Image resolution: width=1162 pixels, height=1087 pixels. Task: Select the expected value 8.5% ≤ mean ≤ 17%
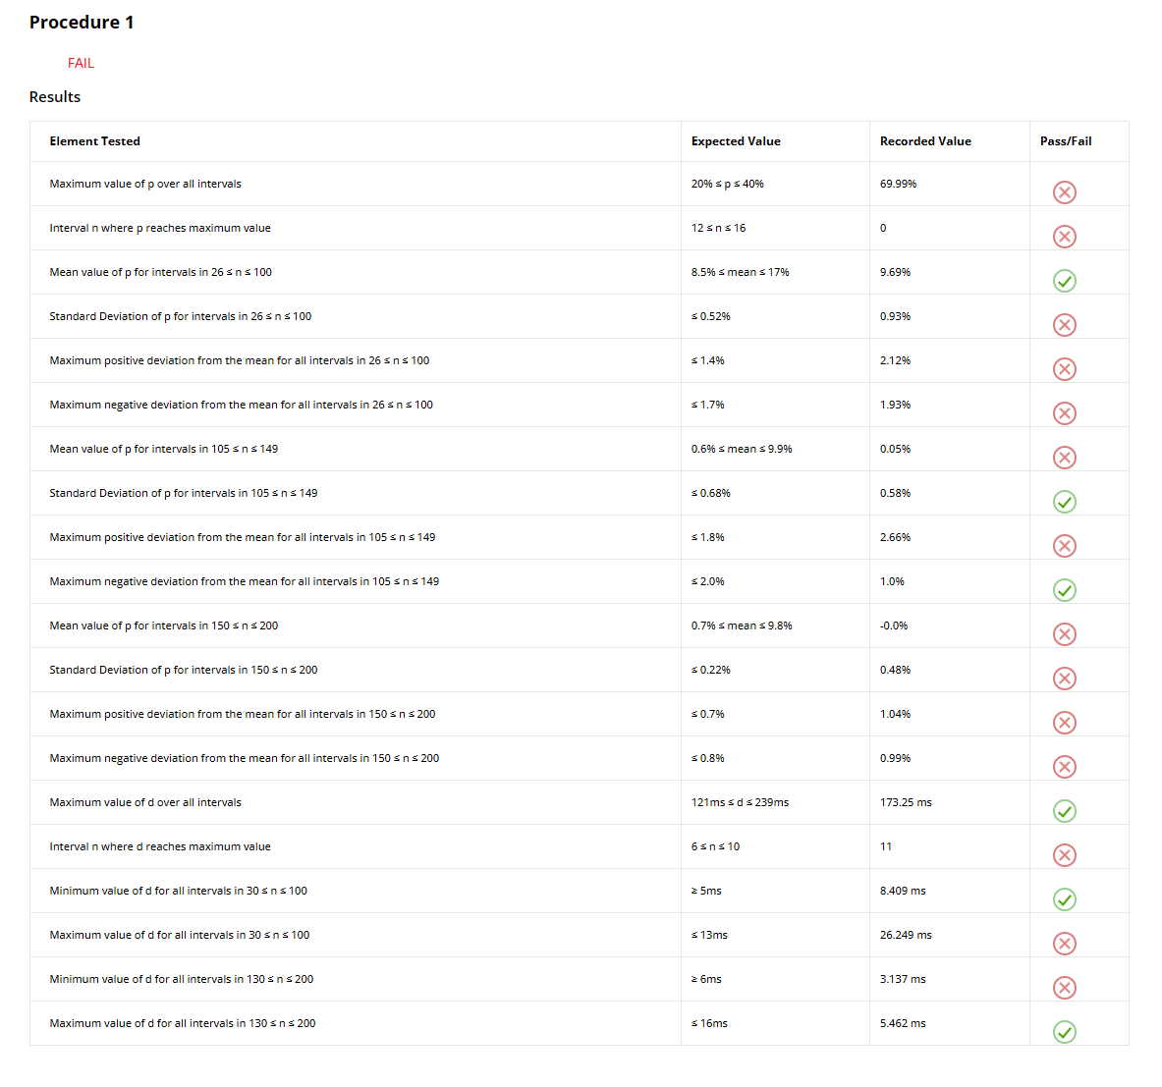pyautogui.click(x=741, y=272)
